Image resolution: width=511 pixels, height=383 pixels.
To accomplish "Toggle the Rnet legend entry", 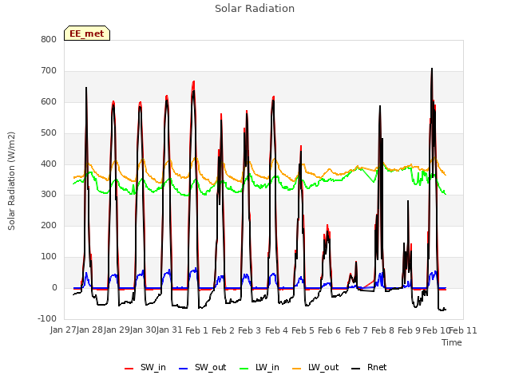I will tap(369, 368).
